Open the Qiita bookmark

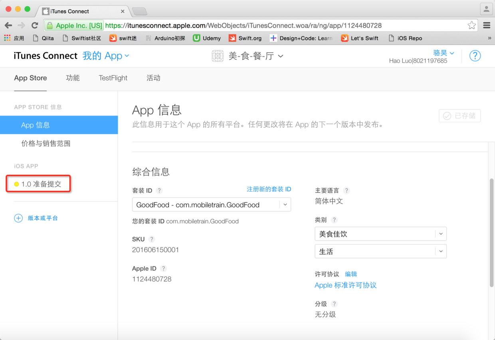coord(43,38)
